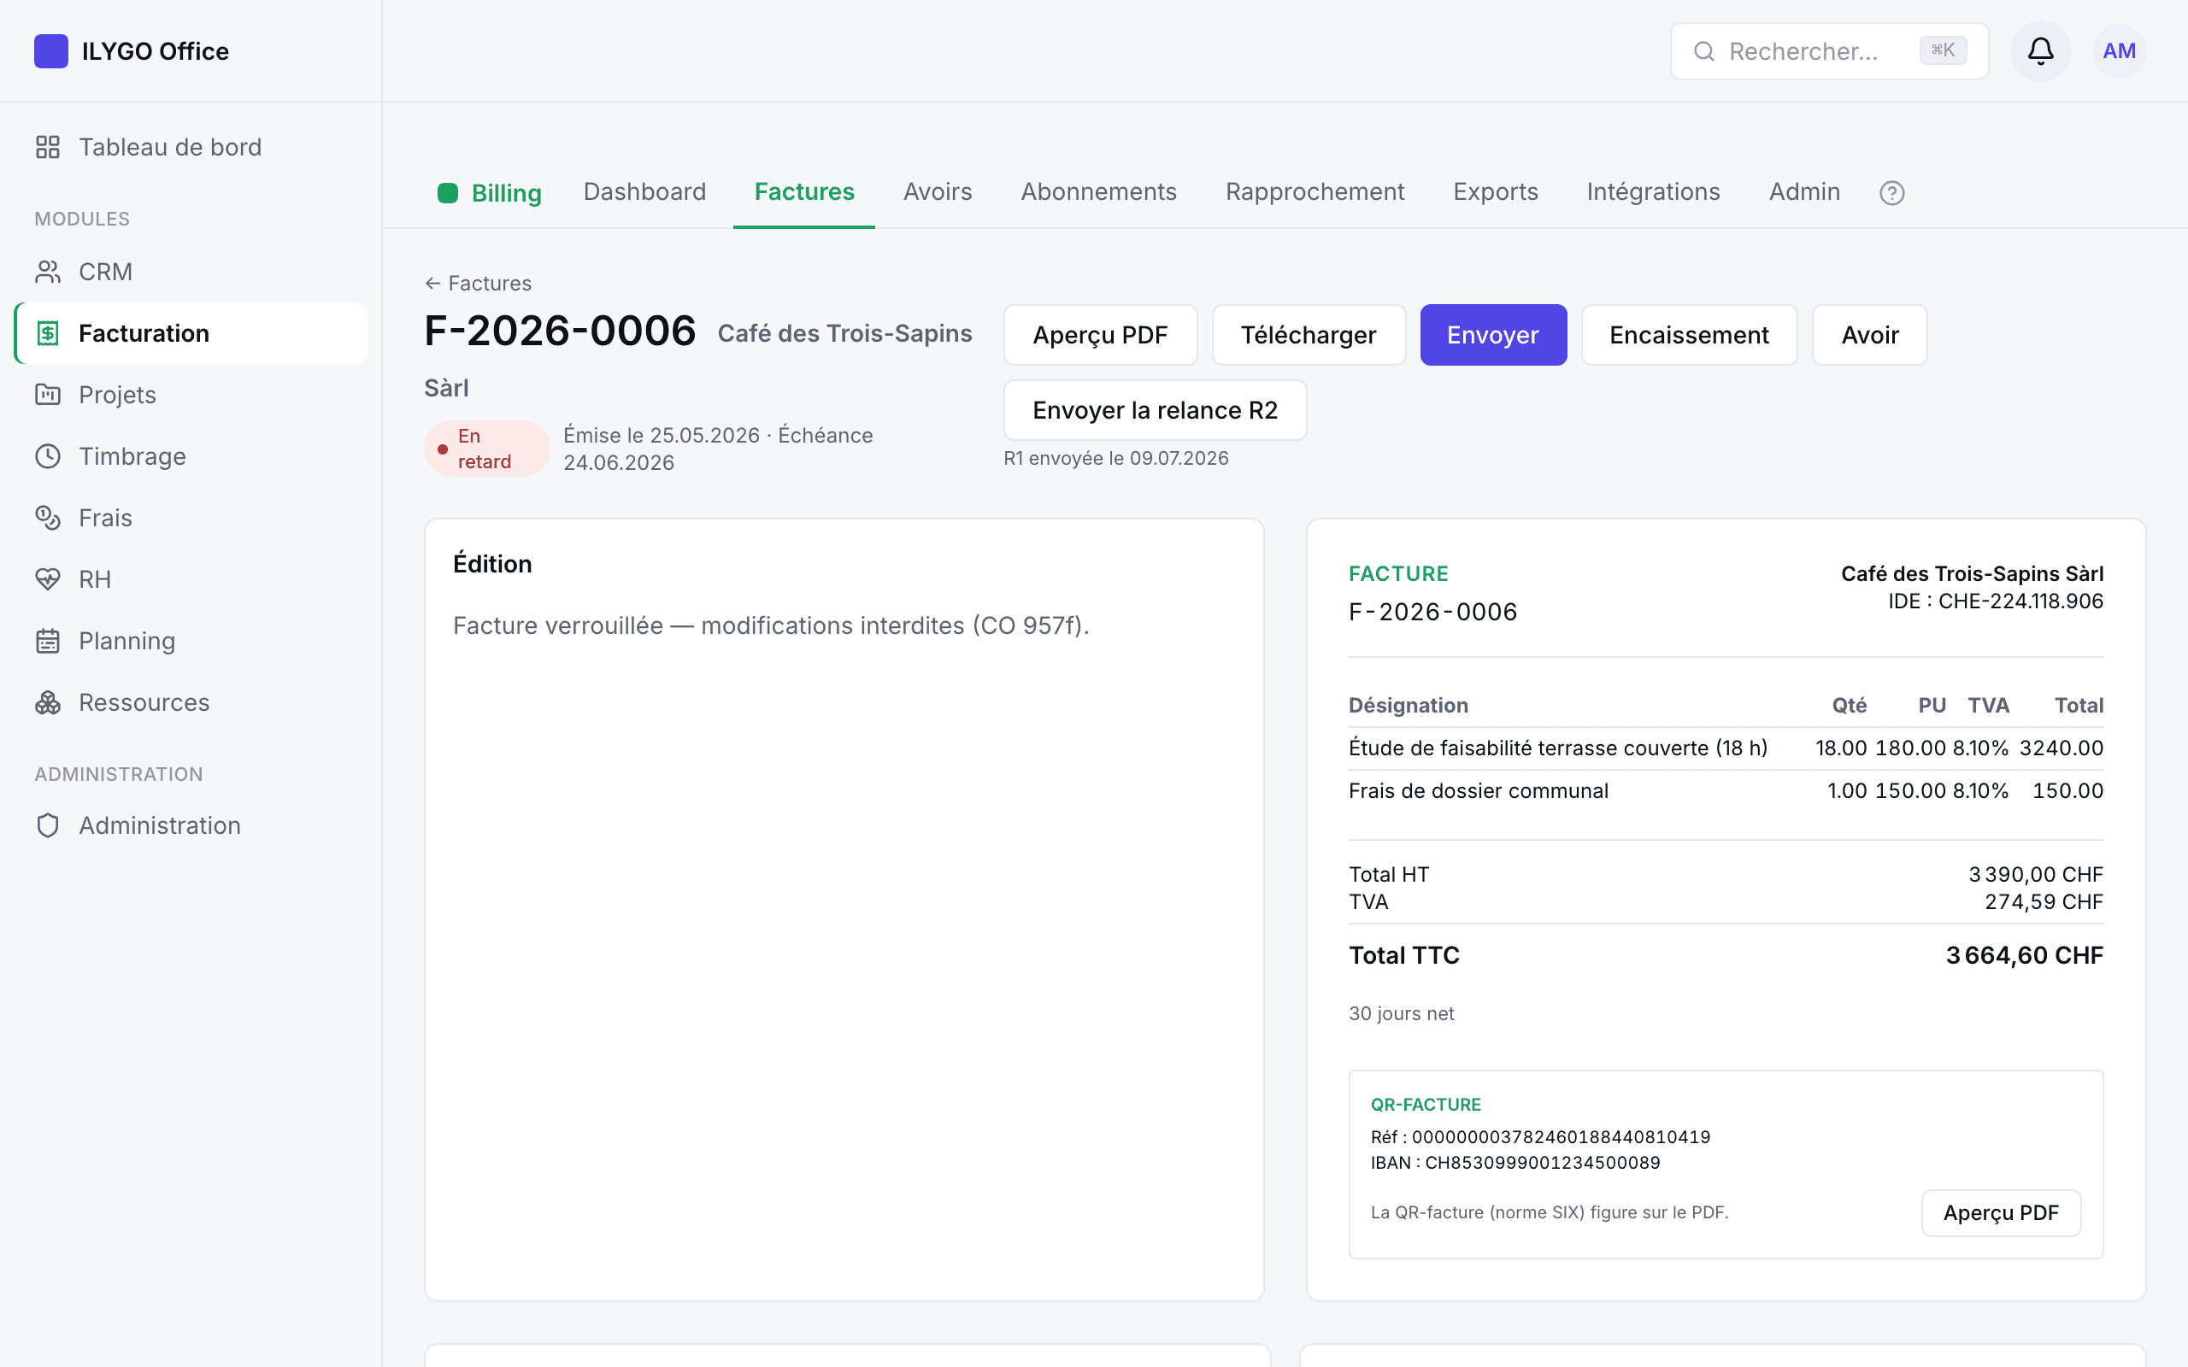
Task: Click the help question mark icon
Action: (1891, 192)
